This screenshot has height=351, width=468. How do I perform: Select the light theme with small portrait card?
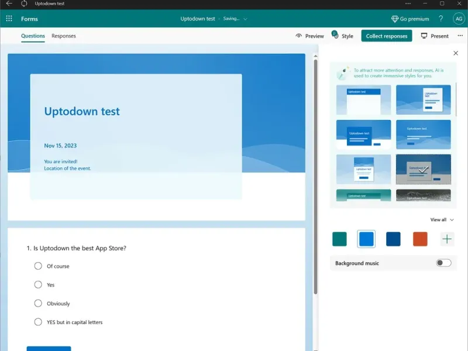coord(363,169)
